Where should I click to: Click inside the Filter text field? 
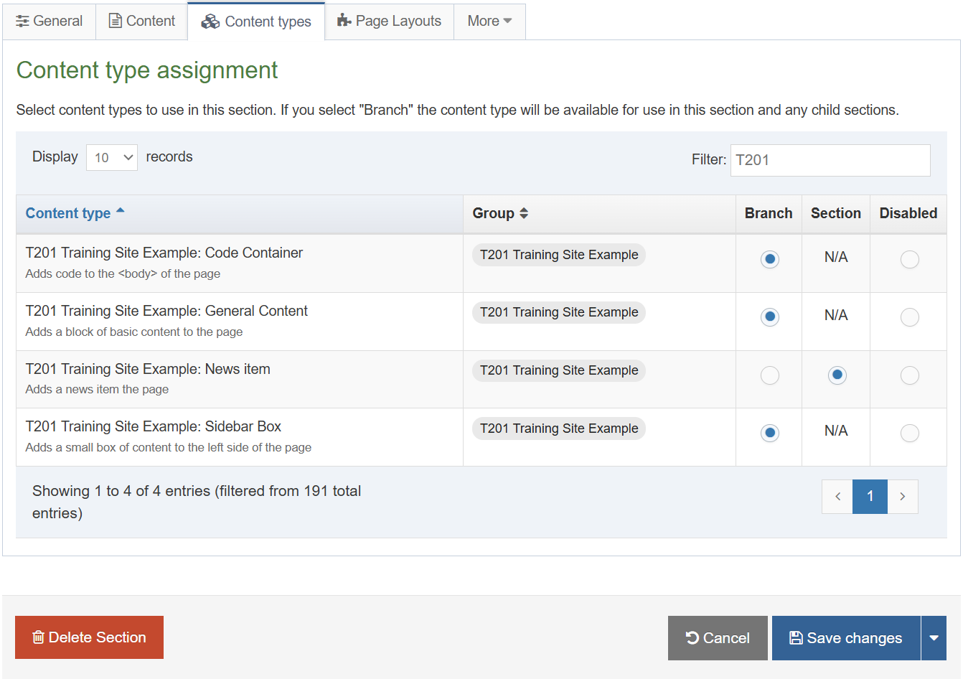point(830,160)
